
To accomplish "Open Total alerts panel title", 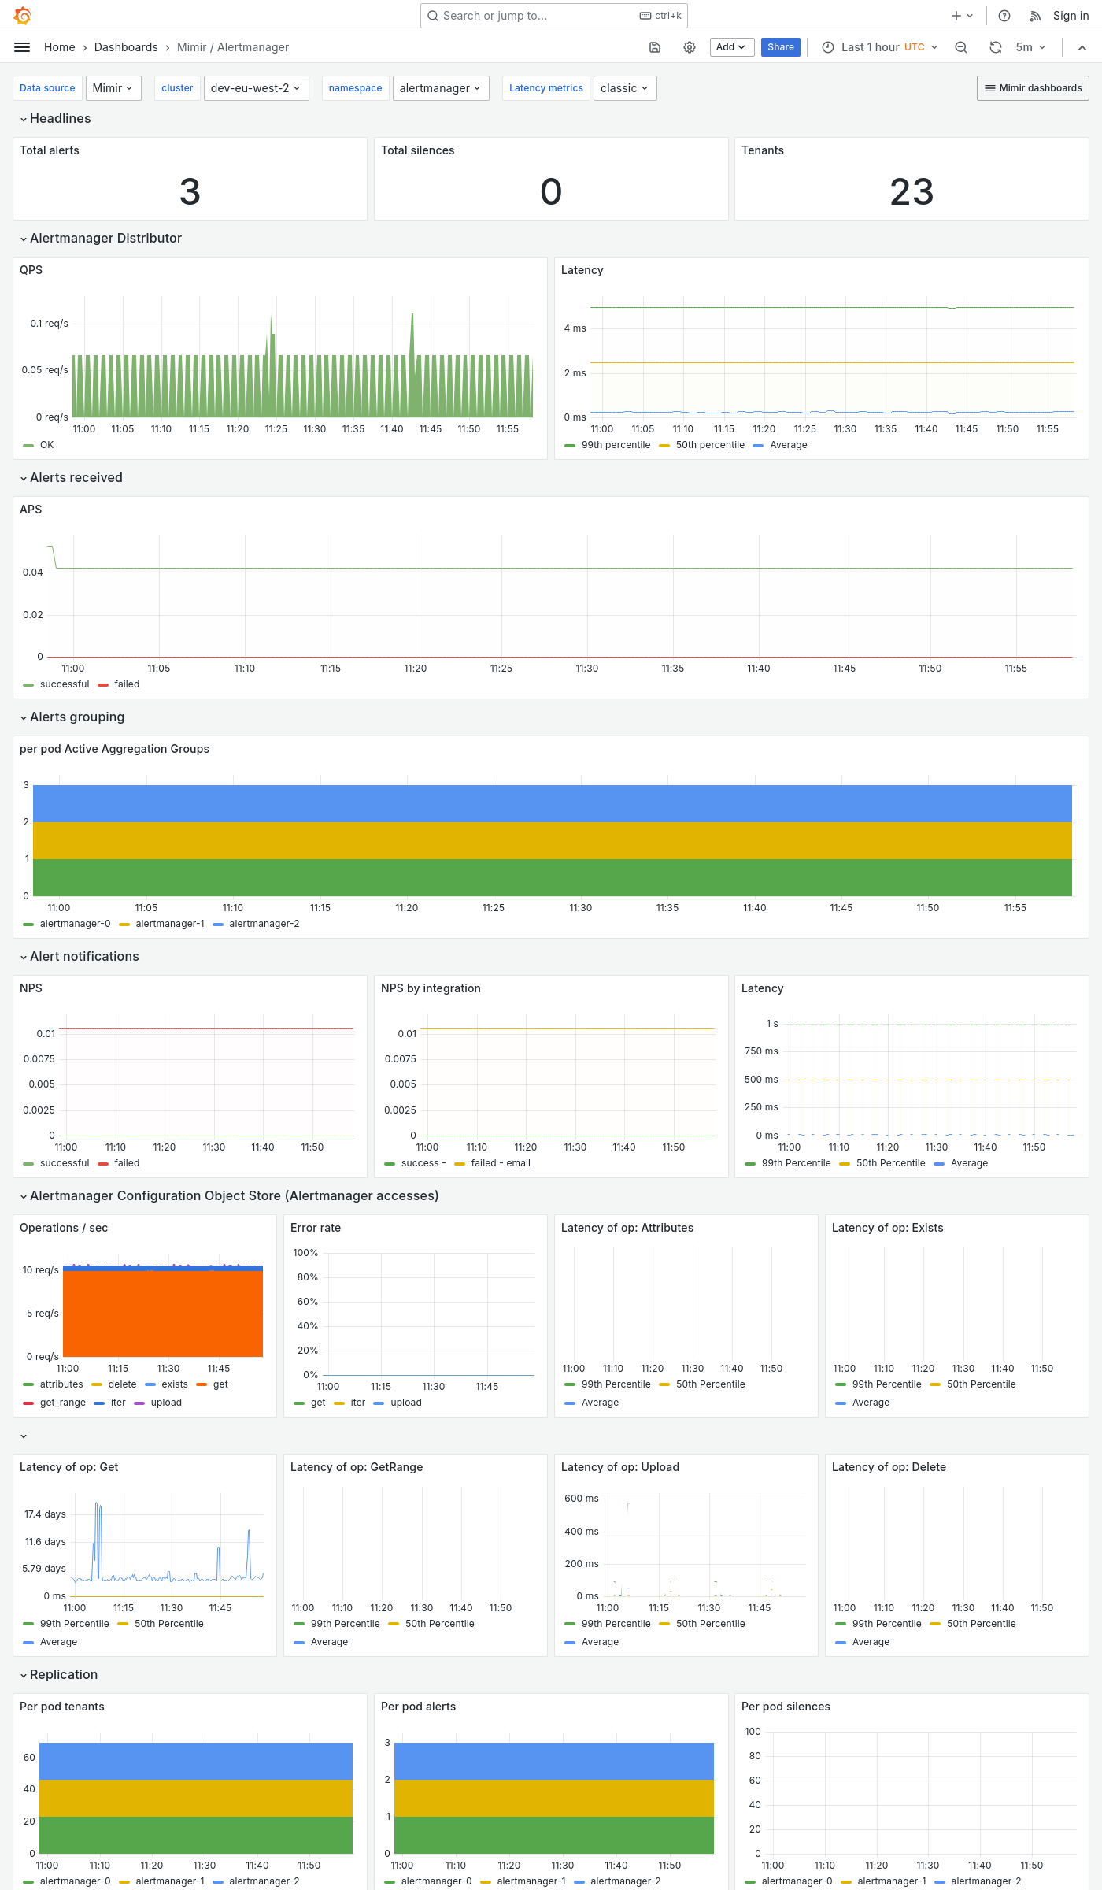I will 50,150.
